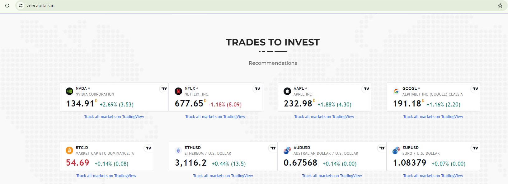Click the AAPL price 232.98
This screenshot has width=508, height=184.
pyautogui.click(x=298, y=103)
